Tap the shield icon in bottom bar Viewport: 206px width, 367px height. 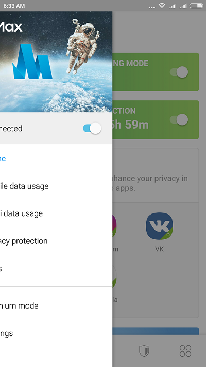click(x=144, y=351)
